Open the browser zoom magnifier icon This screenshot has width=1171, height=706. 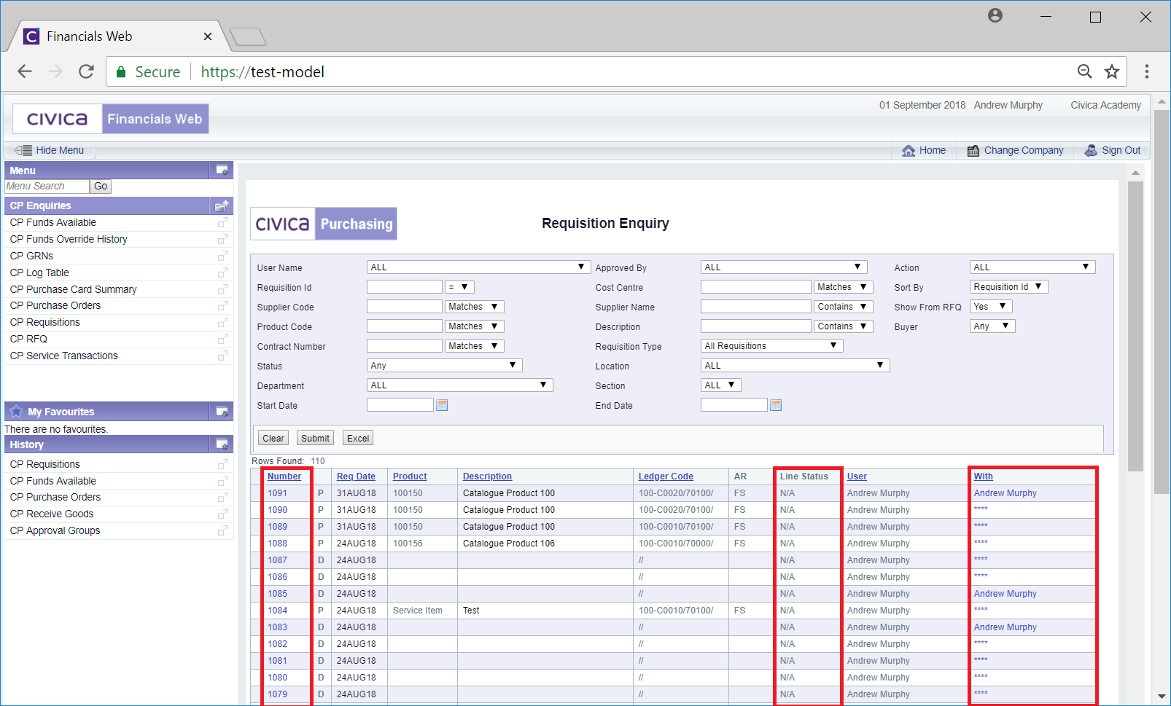[x=1085, y=71]
